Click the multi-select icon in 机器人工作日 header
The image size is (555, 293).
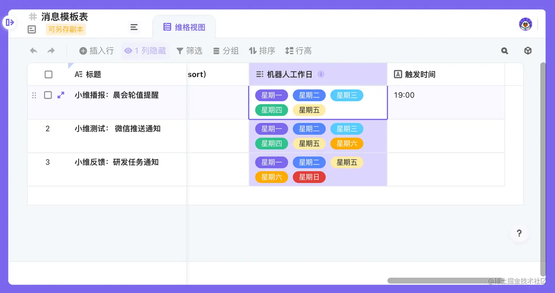[260, 74]
